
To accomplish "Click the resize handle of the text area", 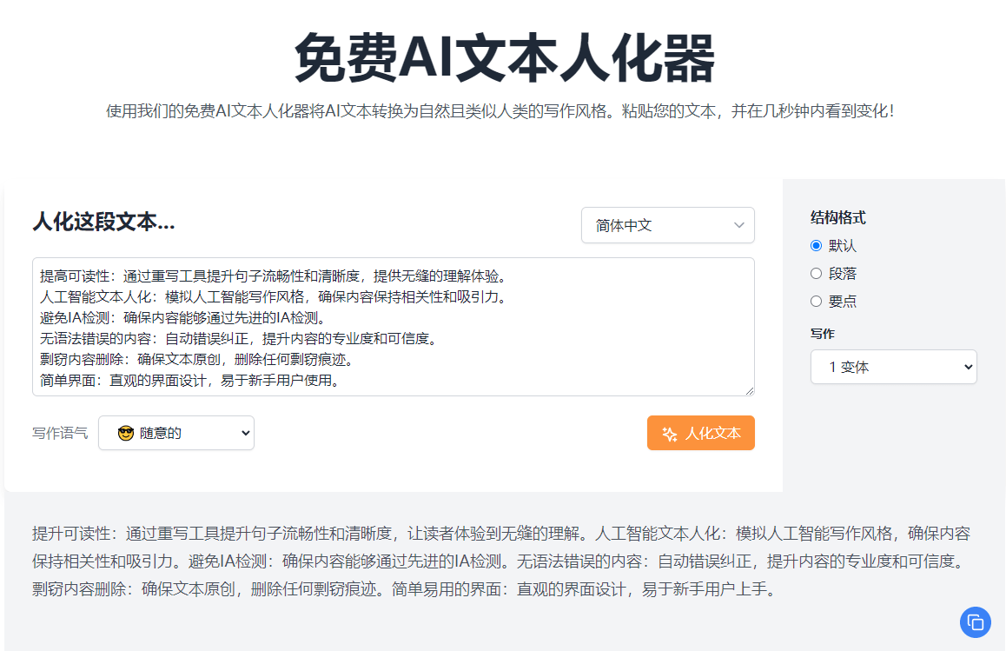I will [749, 390].
